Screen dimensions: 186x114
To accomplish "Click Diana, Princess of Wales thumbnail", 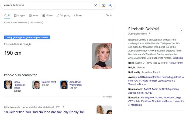I will 8,85.
